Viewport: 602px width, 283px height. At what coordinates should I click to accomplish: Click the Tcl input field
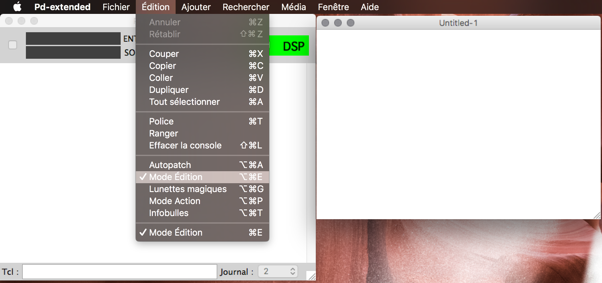pyautogui.click(x=119, y=271)
